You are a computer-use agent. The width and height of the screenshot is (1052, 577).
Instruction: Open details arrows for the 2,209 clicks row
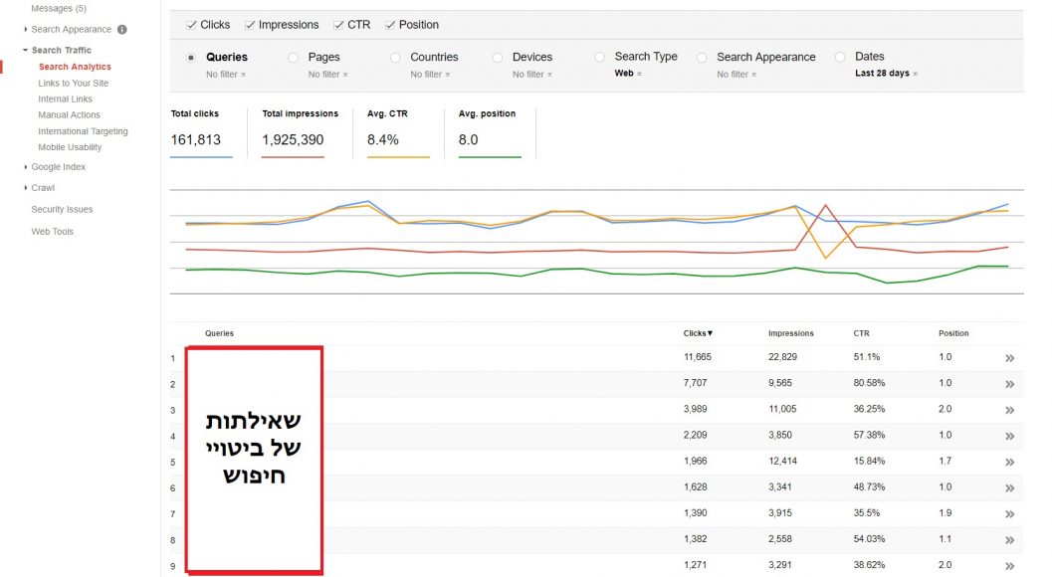pyautogui.click(x=1009, y=436)
